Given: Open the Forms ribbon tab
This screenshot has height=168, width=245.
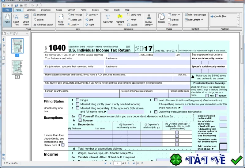Looking at the screenshot, I should point(84,10).
